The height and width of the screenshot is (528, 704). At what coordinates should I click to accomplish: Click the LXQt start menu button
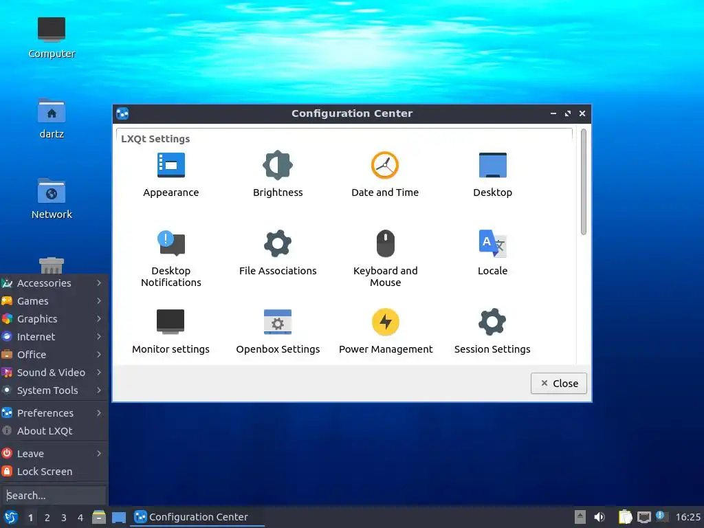pos(11,517)
